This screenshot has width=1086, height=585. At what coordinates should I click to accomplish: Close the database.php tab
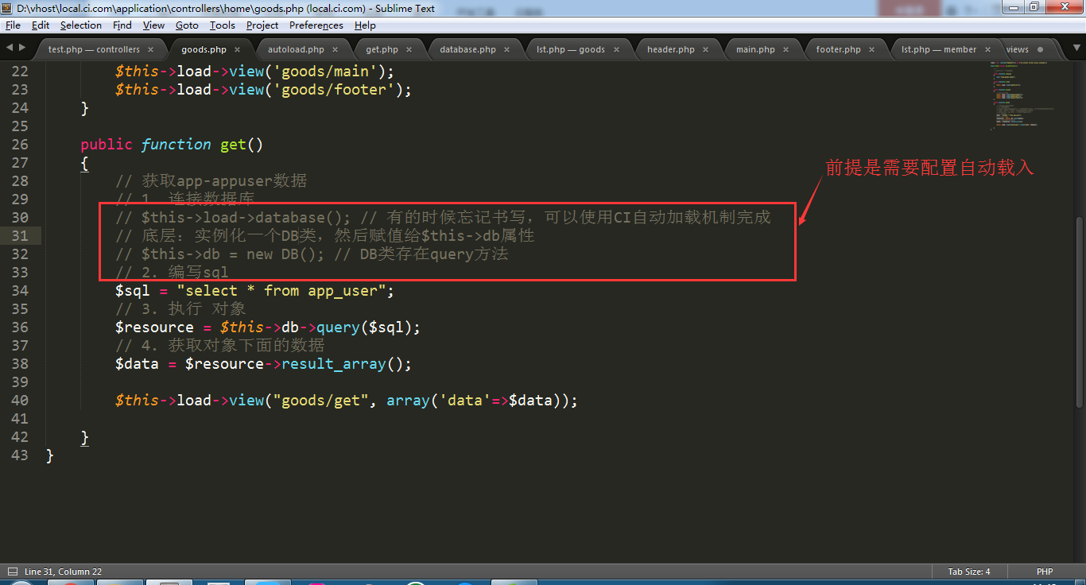tap(506, 49)
